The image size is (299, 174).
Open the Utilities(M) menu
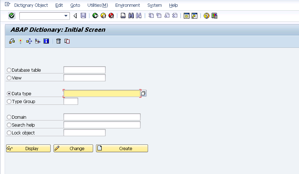point(98,5)
